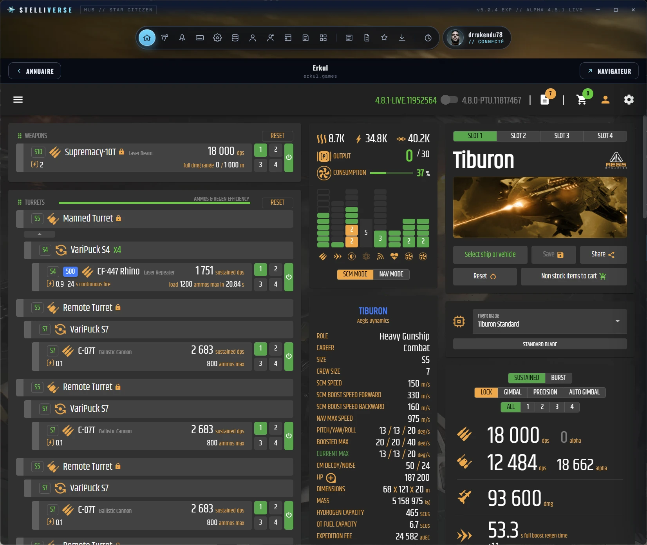647x545 pixels.
Task: Click the power plant icon next to OUTPUT
Action: click(x=323, y=156)
